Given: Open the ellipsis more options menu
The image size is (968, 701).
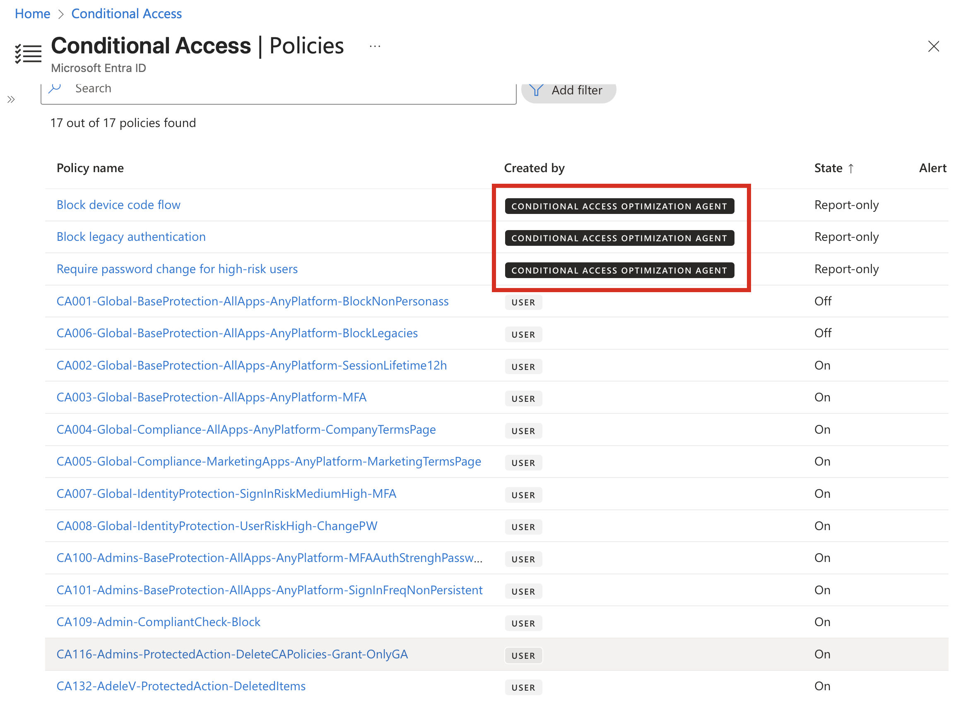Looking at the screenshot, I should [375, 46].
